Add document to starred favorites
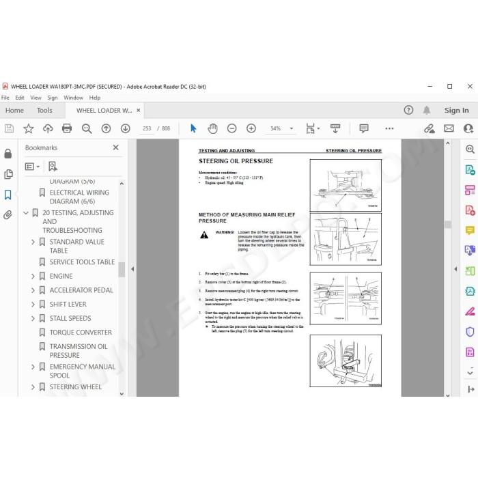This screenshot has width=478, height=478. click(29, 128)
